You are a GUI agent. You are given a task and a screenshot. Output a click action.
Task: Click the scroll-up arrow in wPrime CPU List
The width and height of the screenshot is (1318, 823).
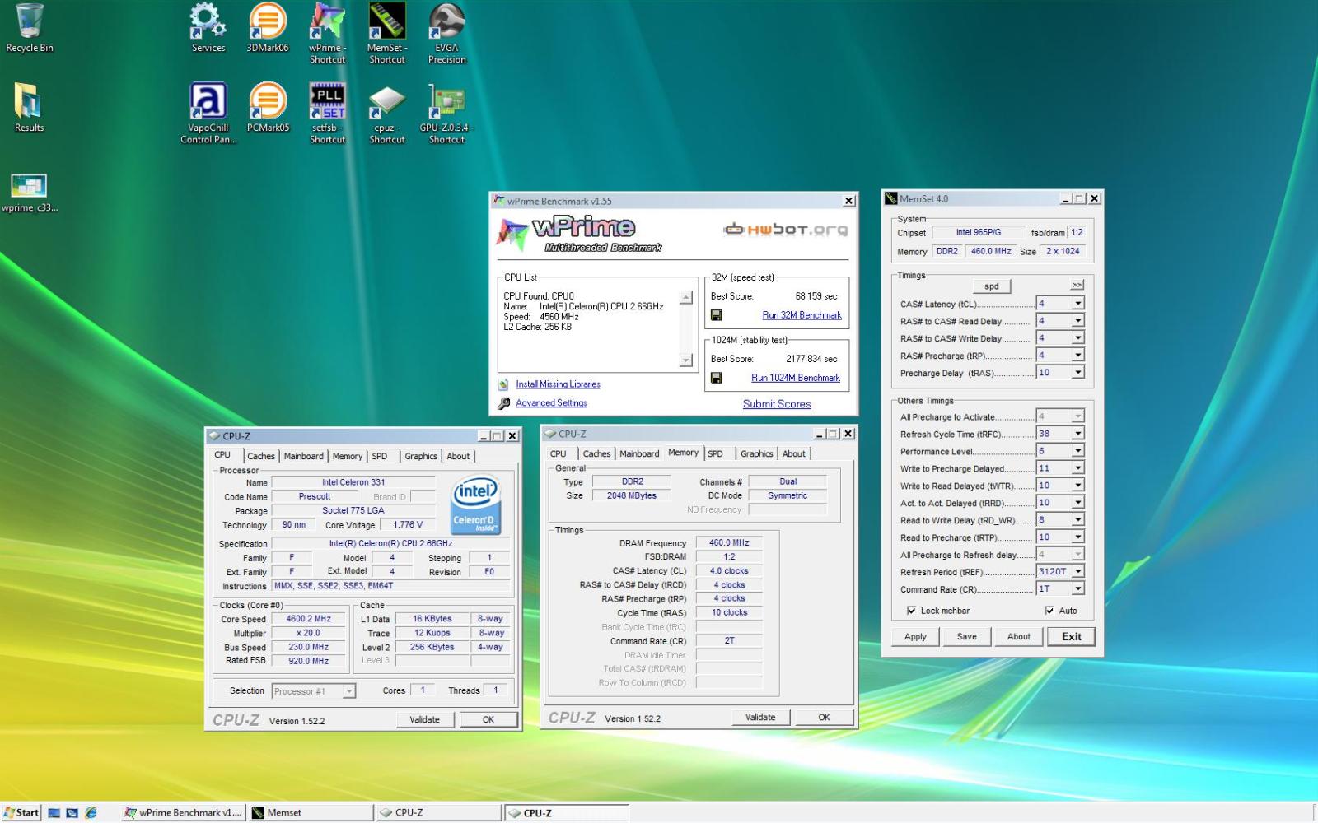686,297
